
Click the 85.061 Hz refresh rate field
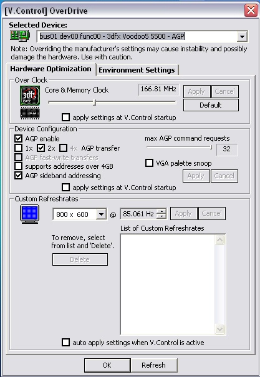point(138,214)
